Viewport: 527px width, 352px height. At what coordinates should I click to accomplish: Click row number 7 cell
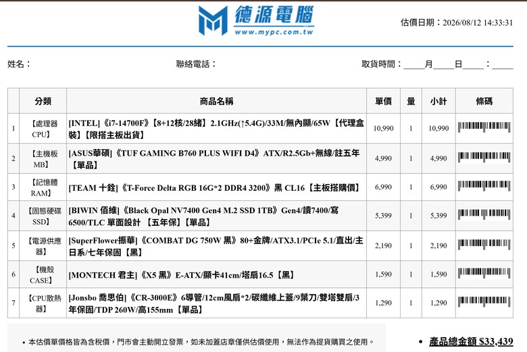pos(14,303)
